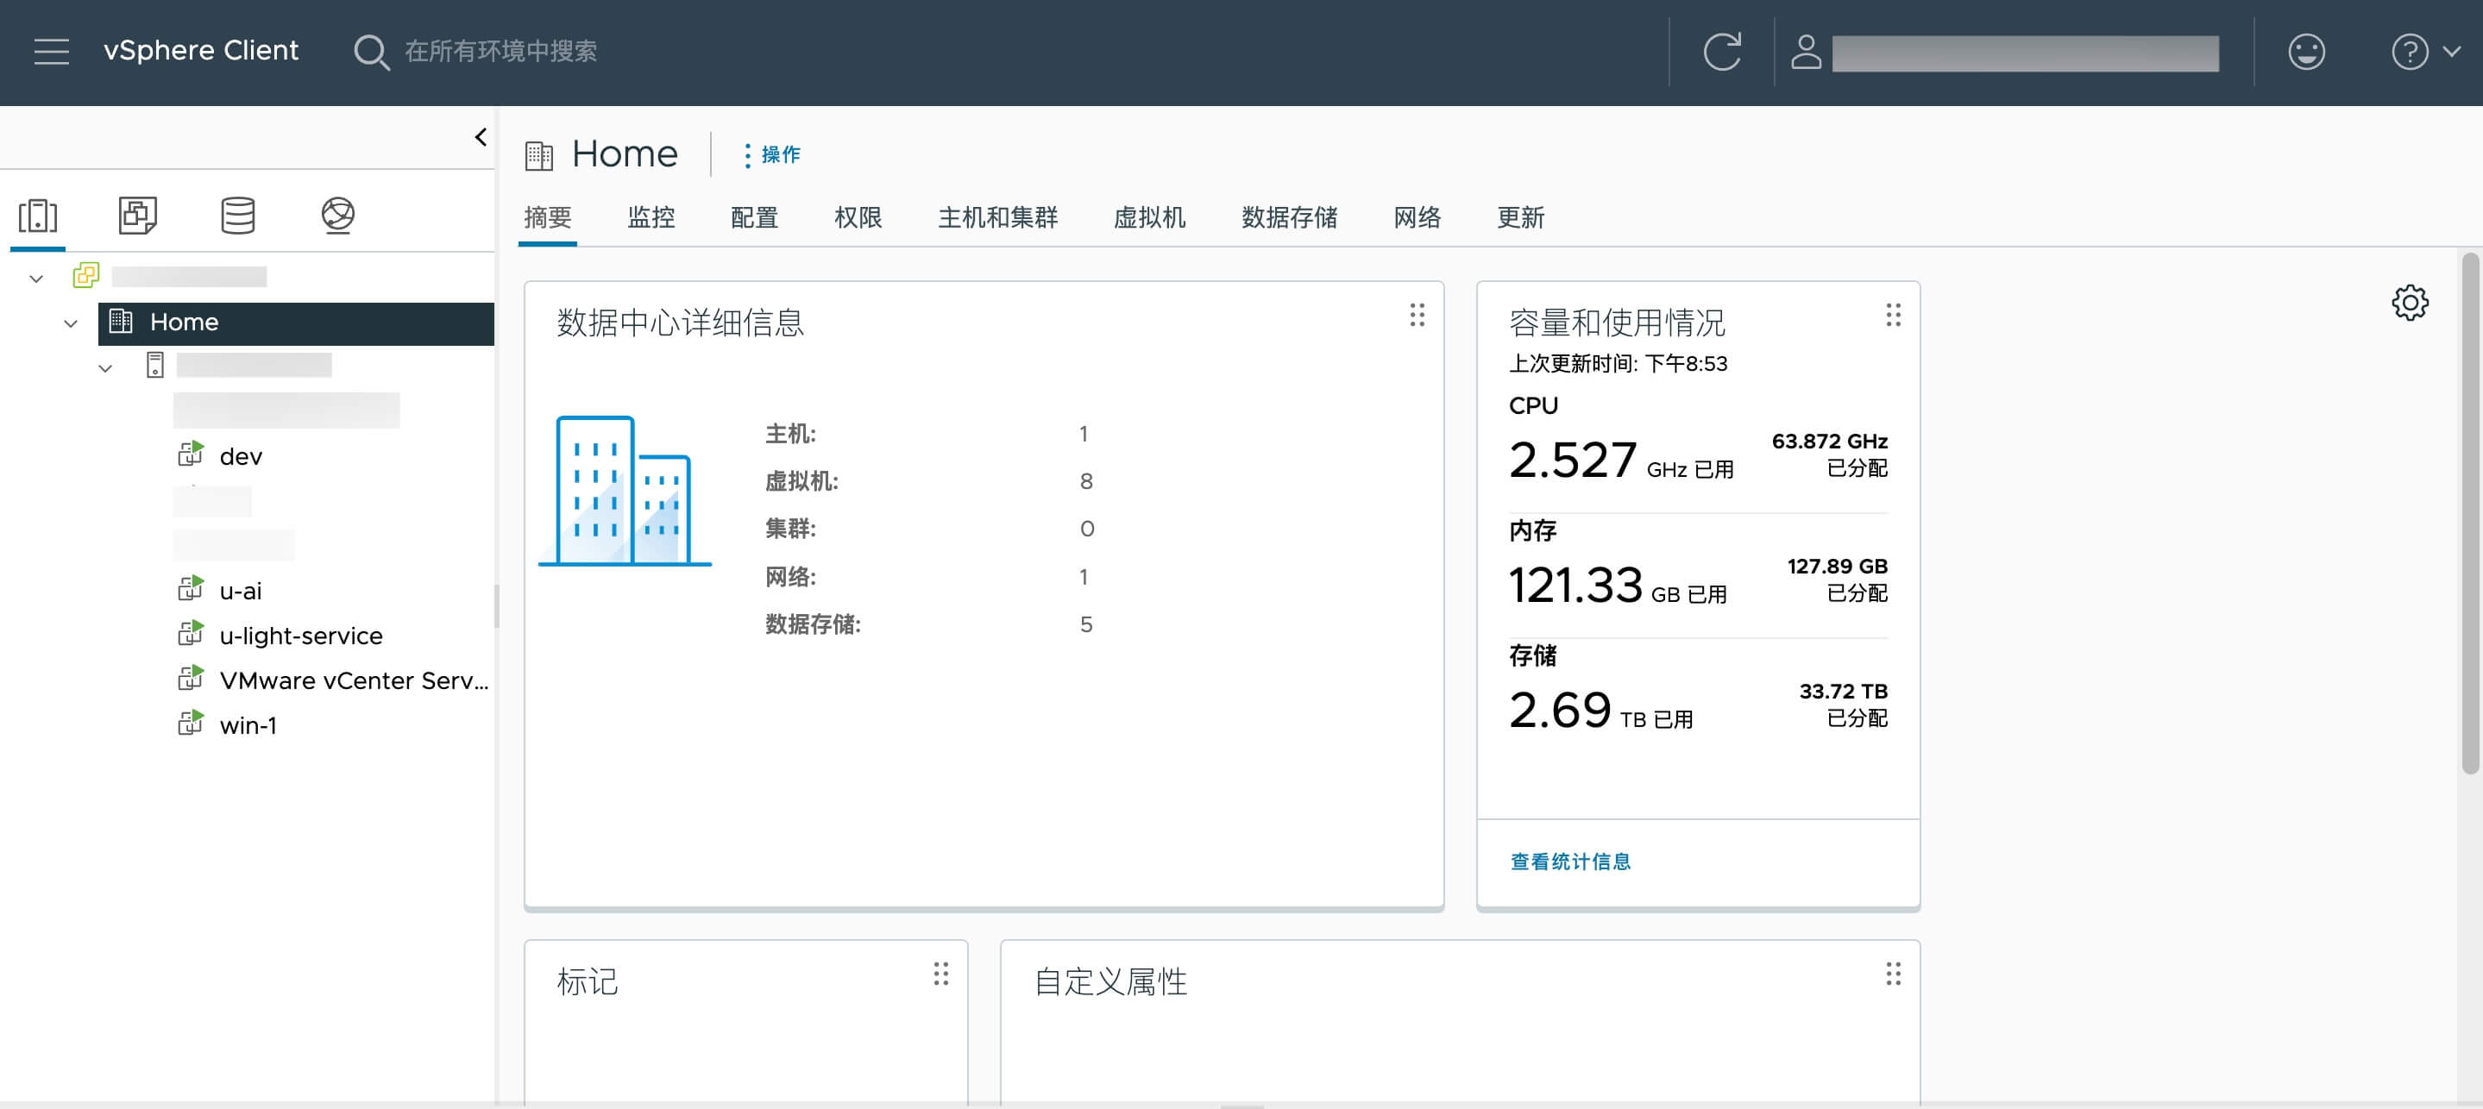The width and height of the screenshot is (2483, 1109).
Task: Switch to the 网络 tab
Action: [1417, 218]
